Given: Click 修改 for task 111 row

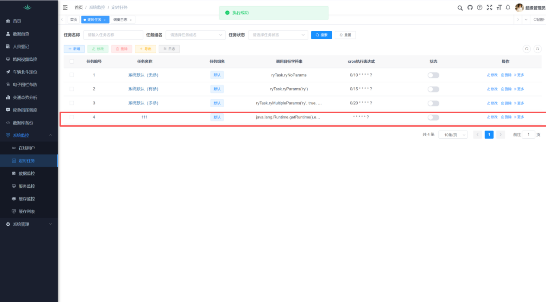Looking at the screenshot, I should [x=492, y=117].
